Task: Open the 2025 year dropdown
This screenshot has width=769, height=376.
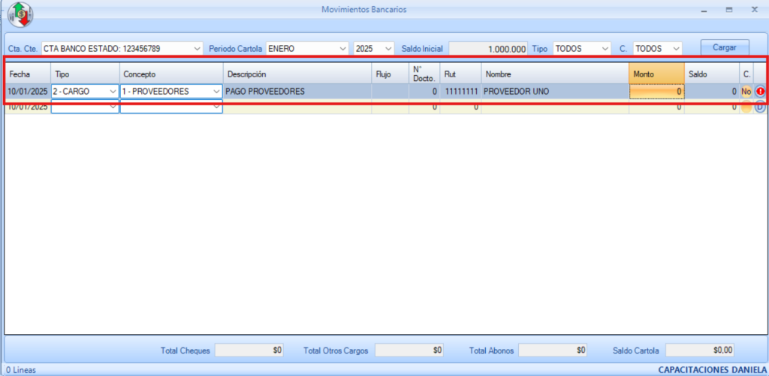Action: click(388, 48)
